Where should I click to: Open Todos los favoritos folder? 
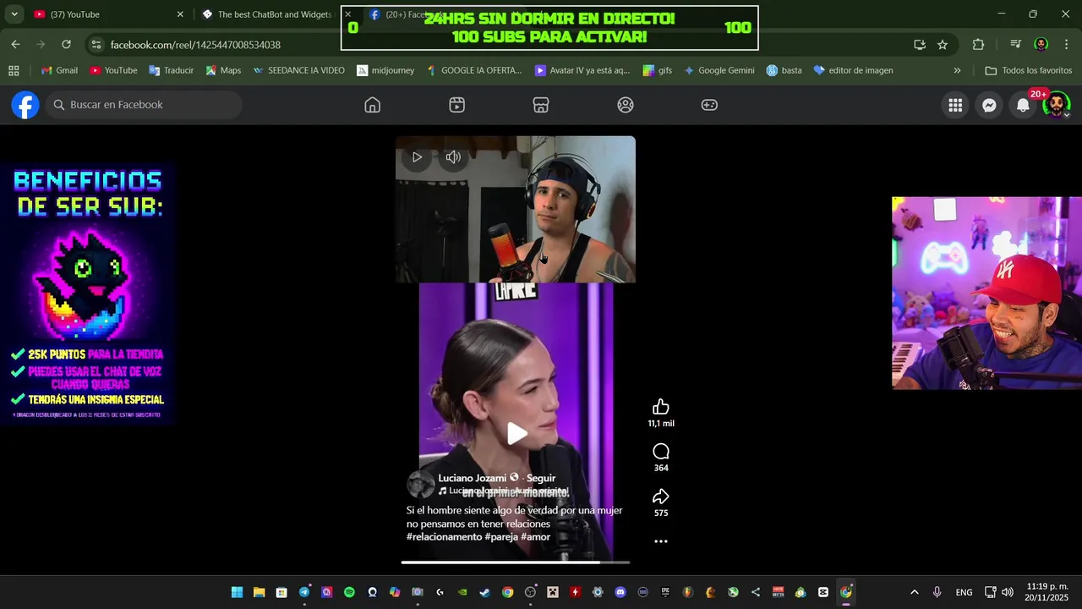point(1029,70)
